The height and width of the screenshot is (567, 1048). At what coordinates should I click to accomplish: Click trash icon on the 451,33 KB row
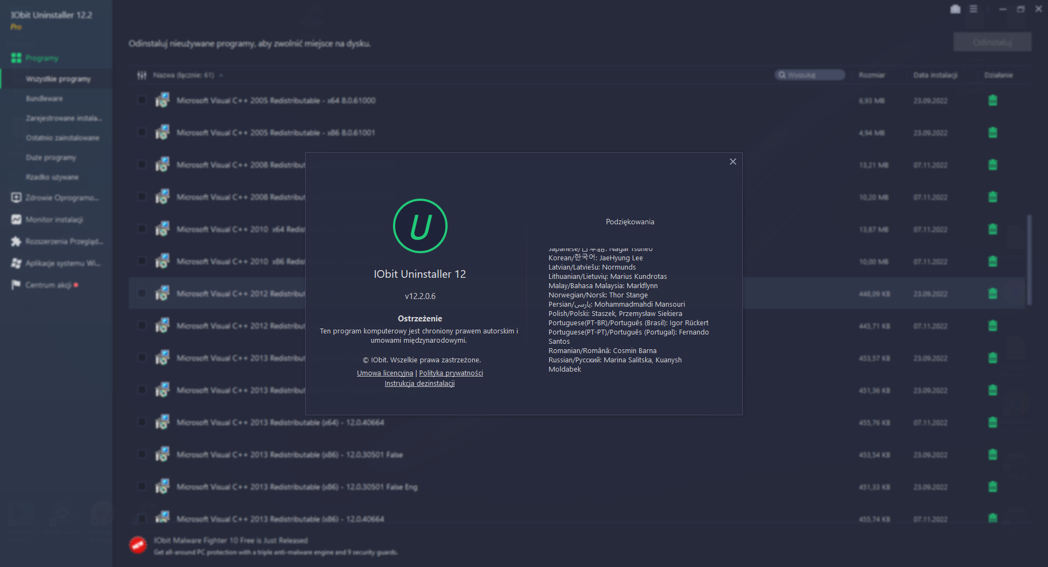pyautogui.click(x=993, y=487)
